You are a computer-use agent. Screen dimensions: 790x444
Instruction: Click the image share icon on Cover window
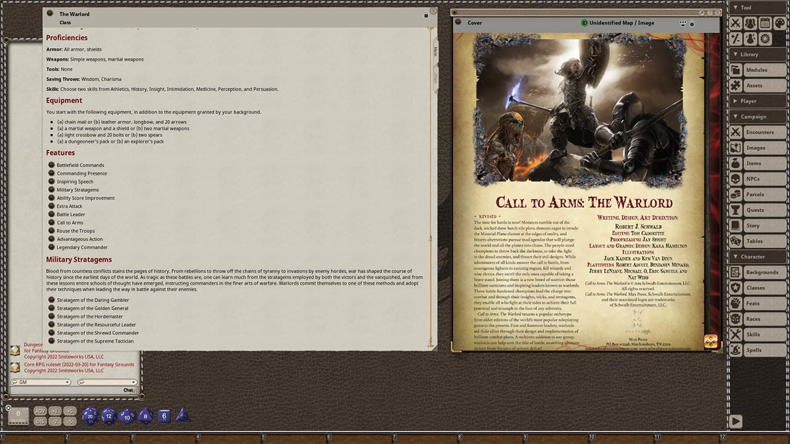coord(683,23)
